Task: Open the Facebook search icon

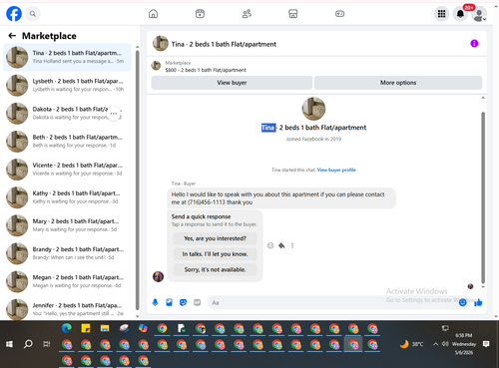Action: coord(33,14)
